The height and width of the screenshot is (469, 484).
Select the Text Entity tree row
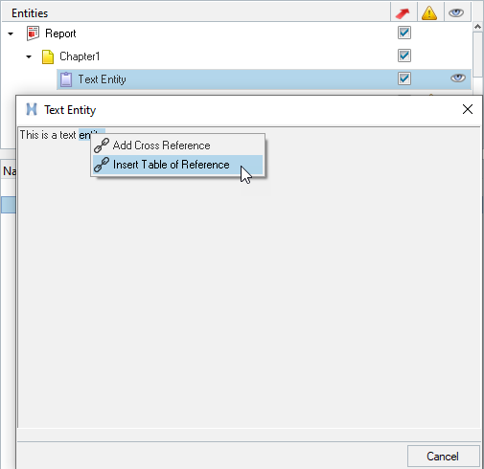264,79
